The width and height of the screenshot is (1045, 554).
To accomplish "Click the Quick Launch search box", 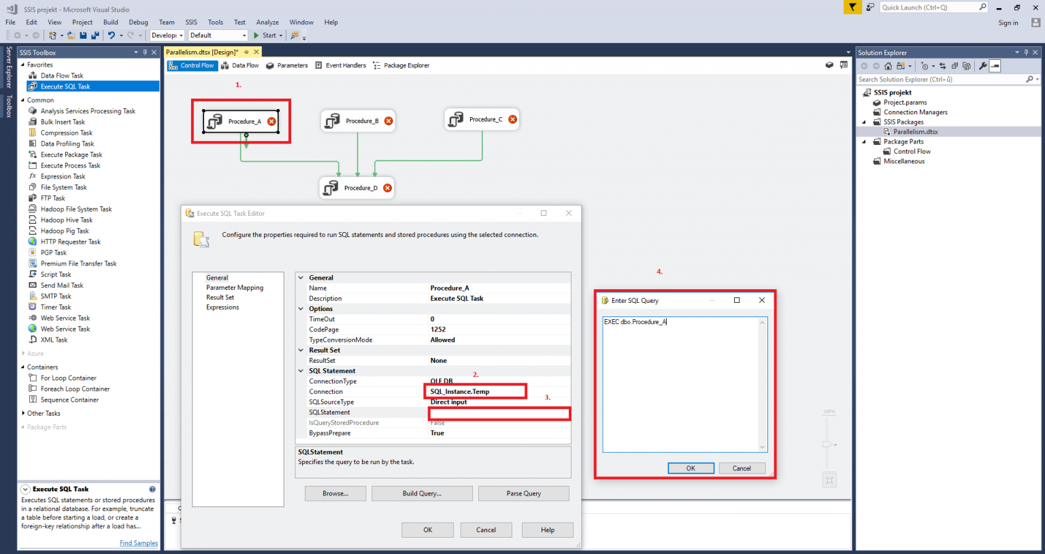I will click(933, 7).
